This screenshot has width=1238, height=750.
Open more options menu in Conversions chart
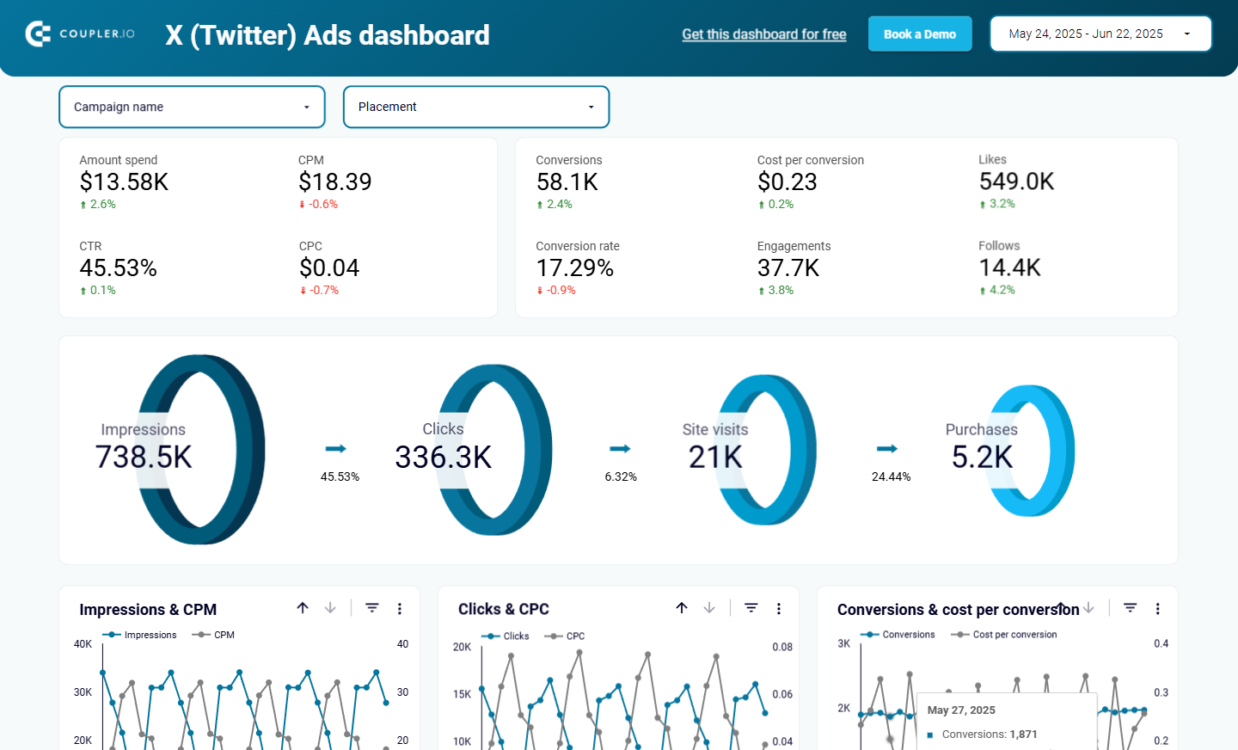1158,608
